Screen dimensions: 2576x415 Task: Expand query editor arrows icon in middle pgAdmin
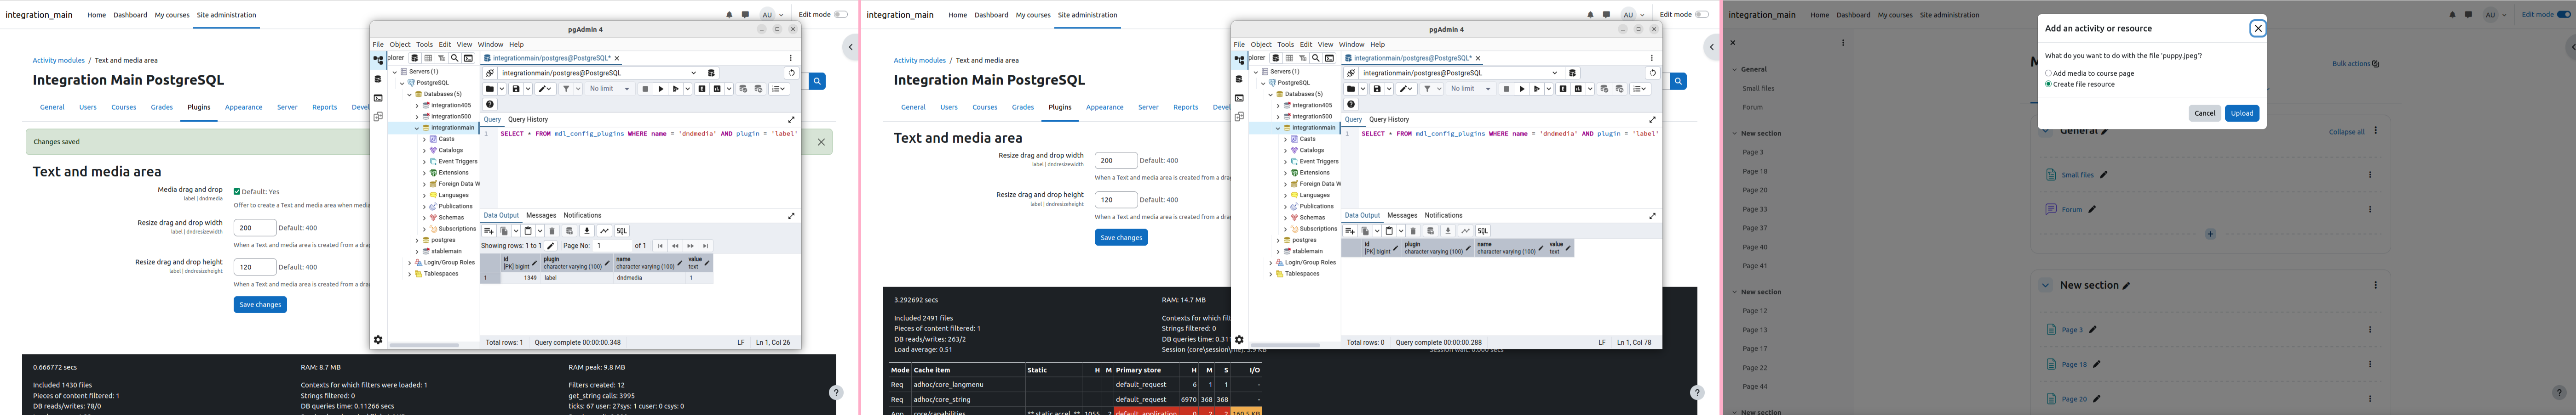pyautogui.click(x=1652, y=120)
